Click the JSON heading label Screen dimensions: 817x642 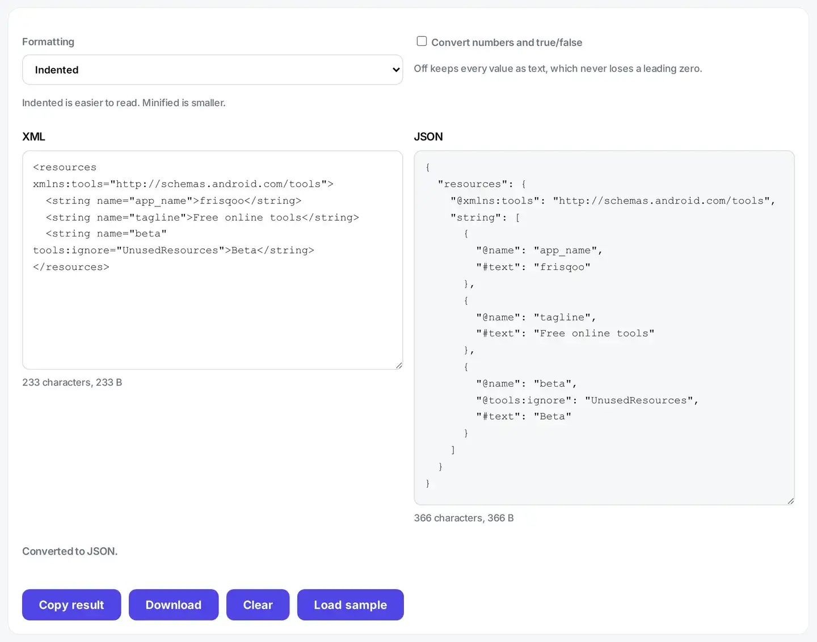[428, 137]
